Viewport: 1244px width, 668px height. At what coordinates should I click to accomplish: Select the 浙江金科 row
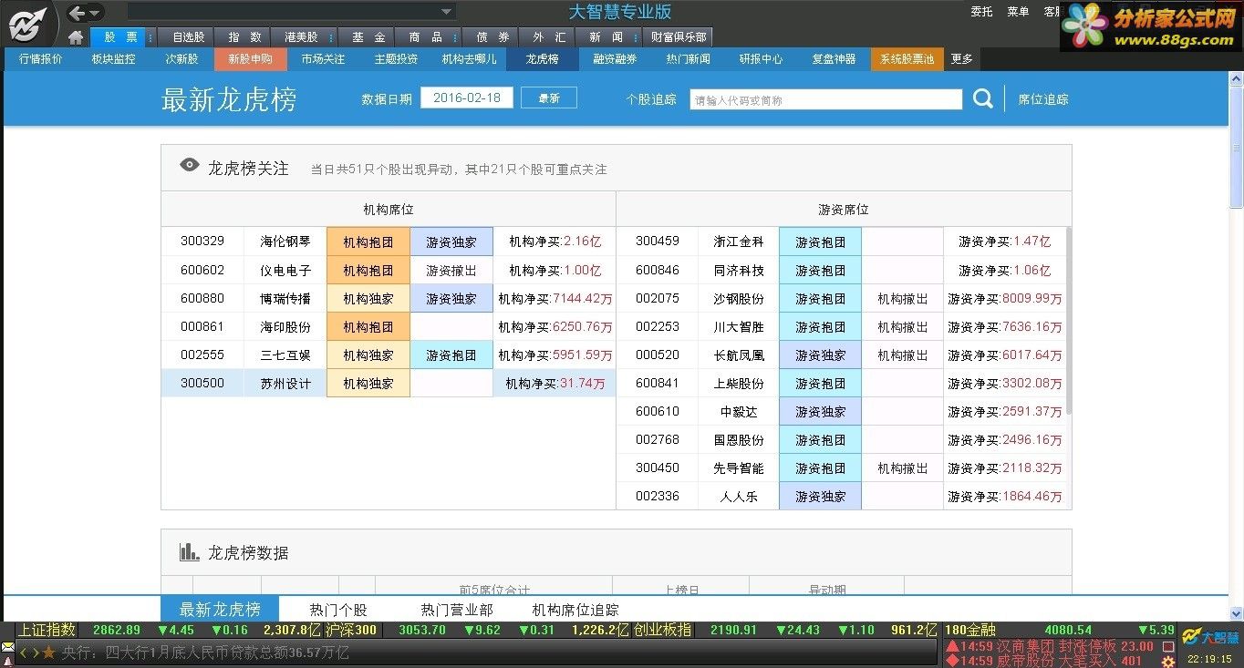pos(840,242)
